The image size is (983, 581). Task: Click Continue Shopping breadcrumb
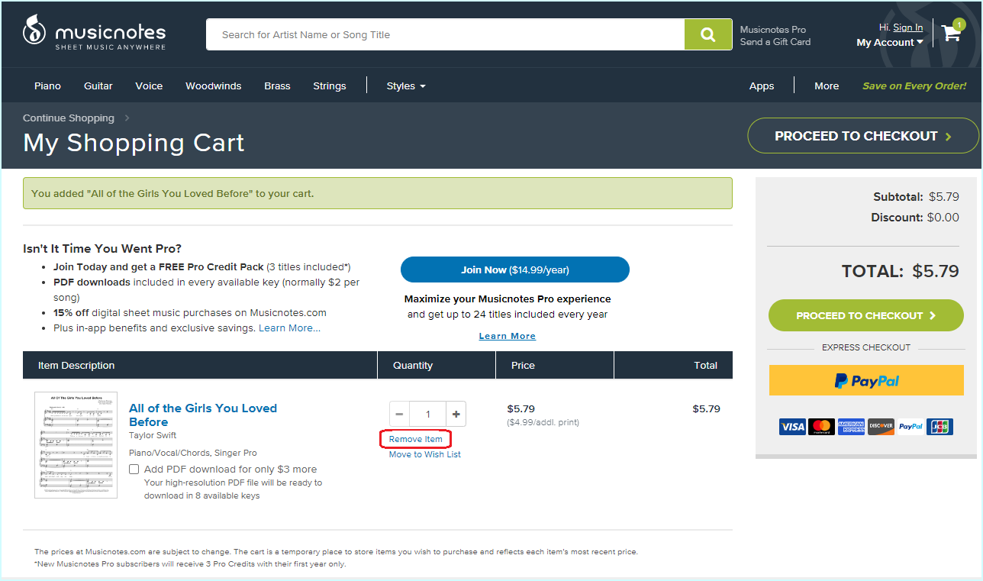coord(69,118)
